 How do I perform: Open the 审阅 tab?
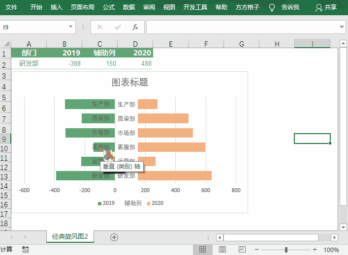149,7
